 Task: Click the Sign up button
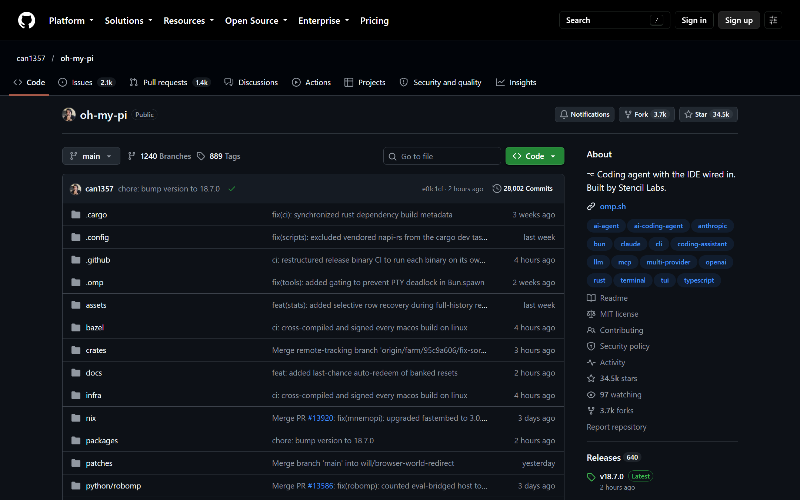click(739, 20)
